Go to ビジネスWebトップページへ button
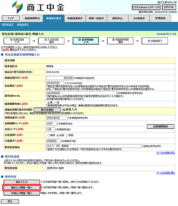This screenshot has height=206, width=178. [146, 7]
